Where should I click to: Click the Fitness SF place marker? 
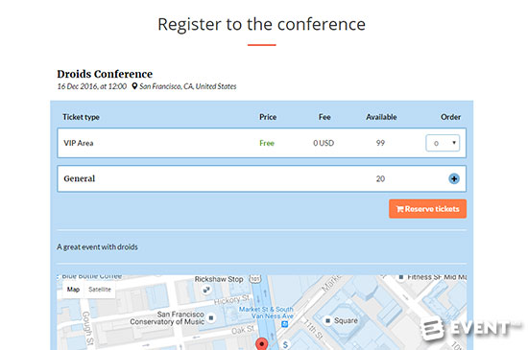400,277
